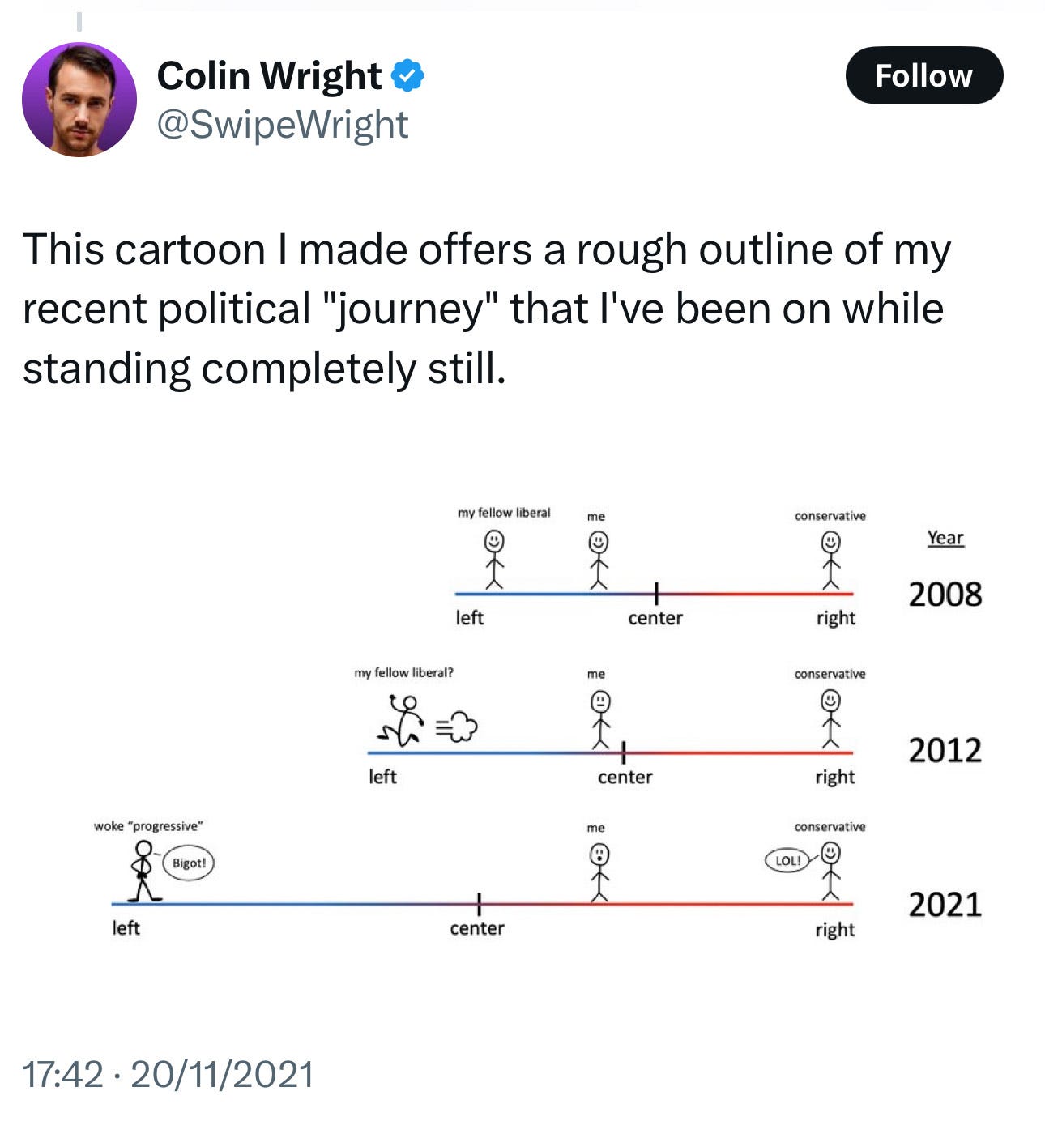Screen dimensions: 1045x1121
Task: Click the 17:42 tweet timestamp
Action: tap(63, 1075)
